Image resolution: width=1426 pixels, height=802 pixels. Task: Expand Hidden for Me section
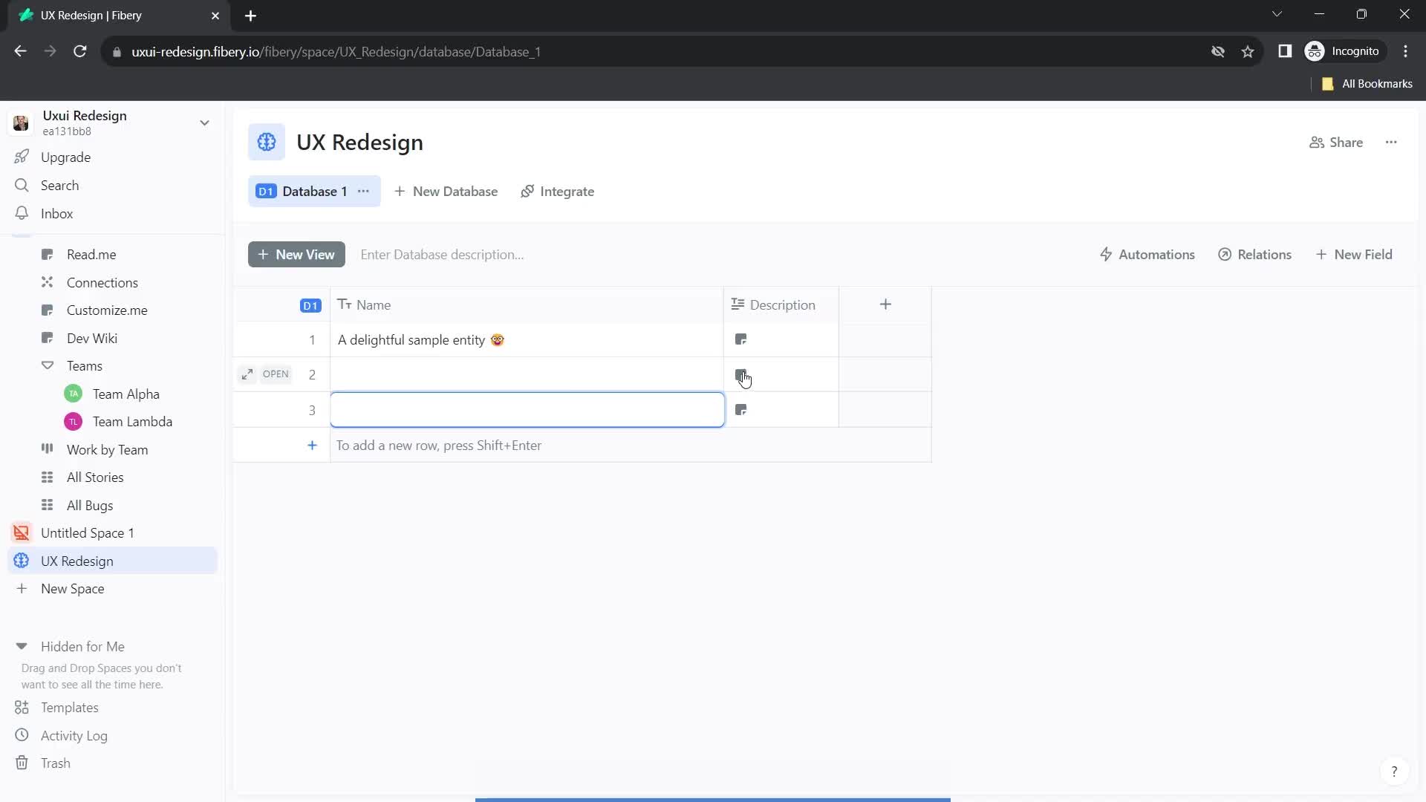click(x=22, y=646)
